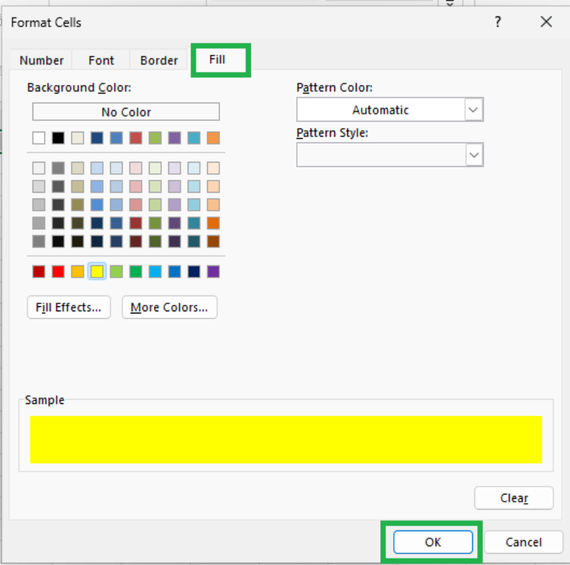Switch to the Font tab
Viewport: 570px width, 565px height.
(x=101, y=60)
